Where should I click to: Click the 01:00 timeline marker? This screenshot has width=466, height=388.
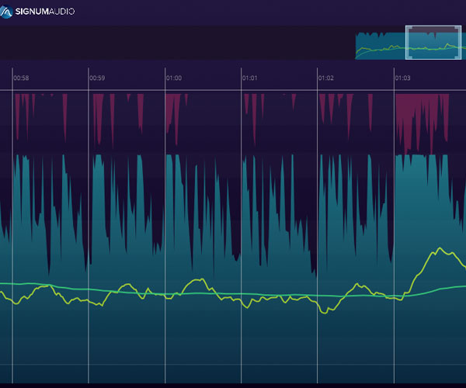174,78
